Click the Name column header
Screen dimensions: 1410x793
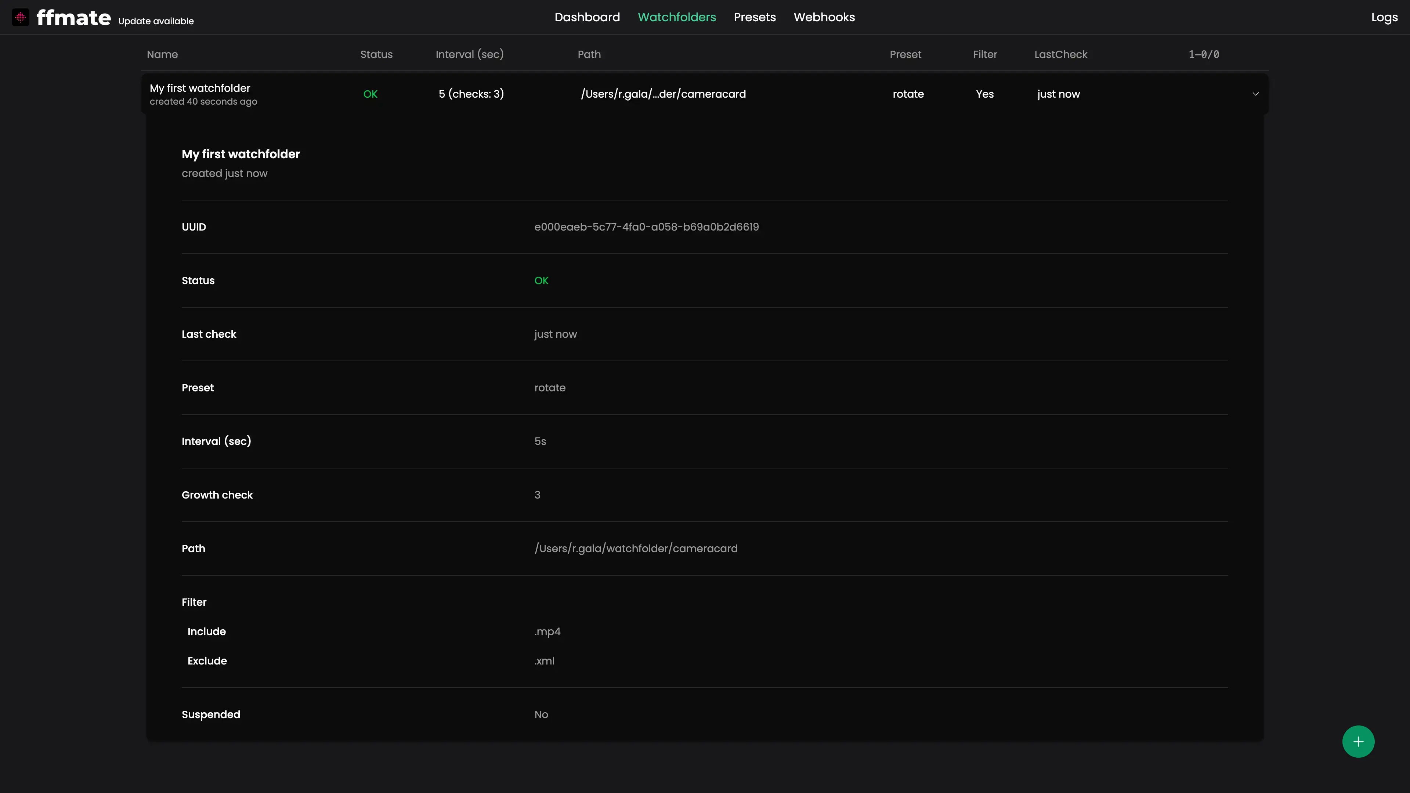coord(162,54)
